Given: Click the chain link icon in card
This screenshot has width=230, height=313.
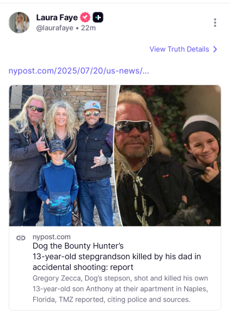Looking at the screenshot, I should click(x=21, y=238).
